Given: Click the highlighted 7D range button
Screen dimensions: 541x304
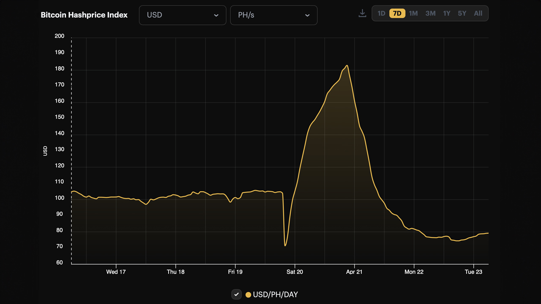Looking at the screenshot, I should coord(397,13).
